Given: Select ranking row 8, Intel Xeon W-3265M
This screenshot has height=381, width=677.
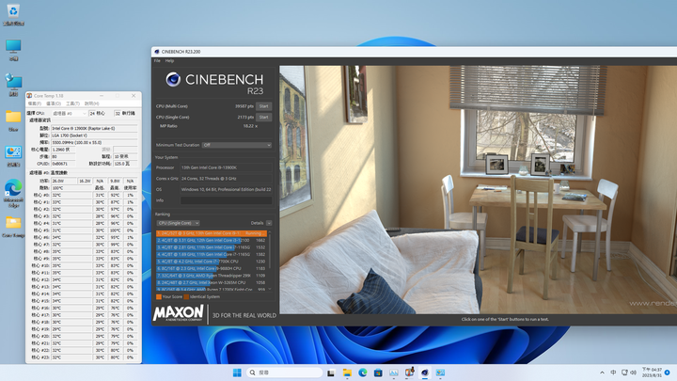Looking at the screenshot, I should (212, 282).
